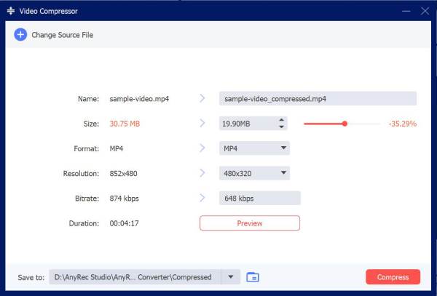Click the Video Compressor title bar icon
Image resolution: width=437 pixels, height=296 pixels.
pyautogui.click(x=11, y=11)
